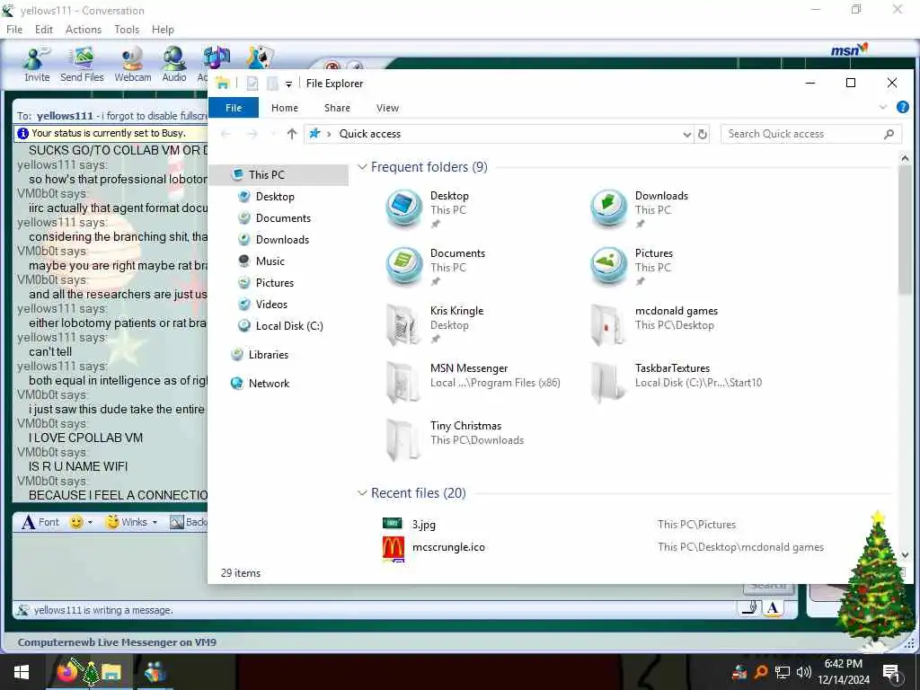
Task: Open the Winks dropdown arrow
Action: (x=155, y=522)
